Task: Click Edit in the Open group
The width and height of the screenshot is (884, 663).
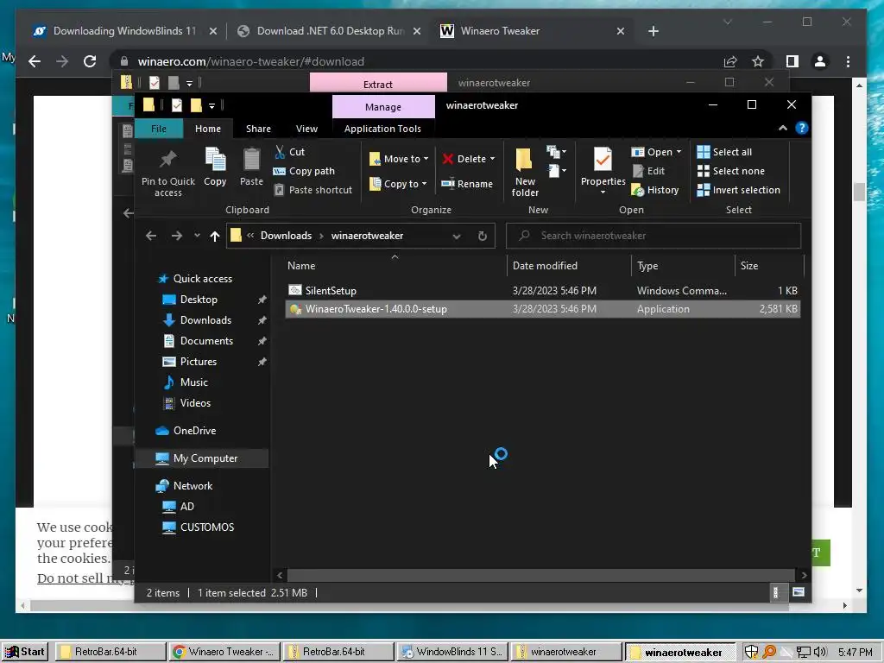Action: coord(648,171)
